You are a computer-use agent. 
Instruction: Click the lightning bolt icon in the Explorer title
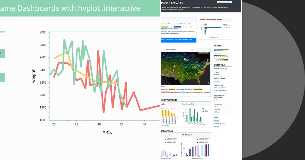click(x=169, y=3)
